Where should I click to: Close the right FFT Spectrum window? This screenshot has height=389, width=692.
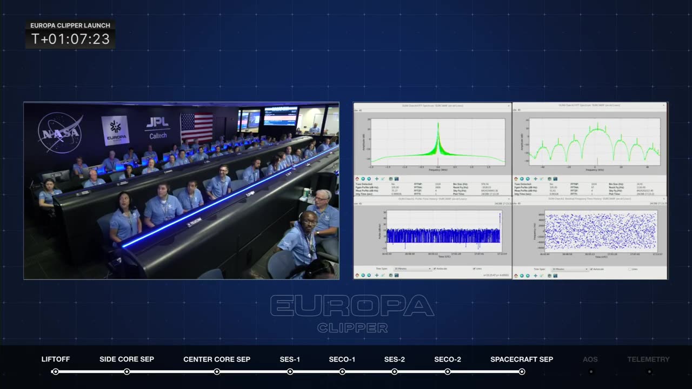(663, 105)
